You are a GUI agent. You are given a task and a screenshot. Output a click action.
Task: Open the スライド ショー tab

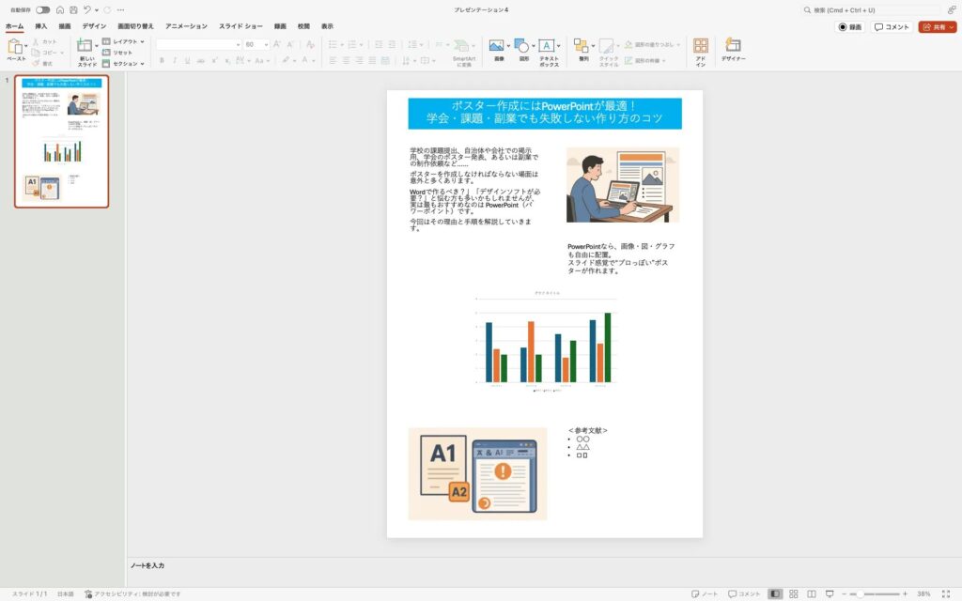pyautogui.click(x=240, y=26)
